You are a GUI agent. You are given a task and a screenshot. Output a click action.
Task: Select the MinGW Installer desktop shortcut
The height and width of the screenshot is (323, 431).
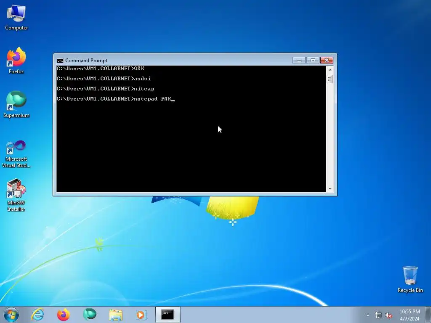point(16,195)
